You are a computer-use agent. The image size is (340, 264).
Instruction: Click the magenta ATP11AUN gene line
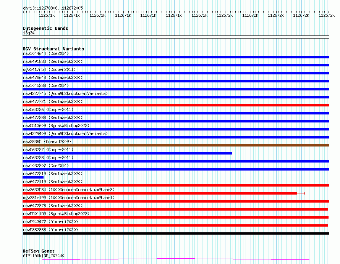[176, 259]
